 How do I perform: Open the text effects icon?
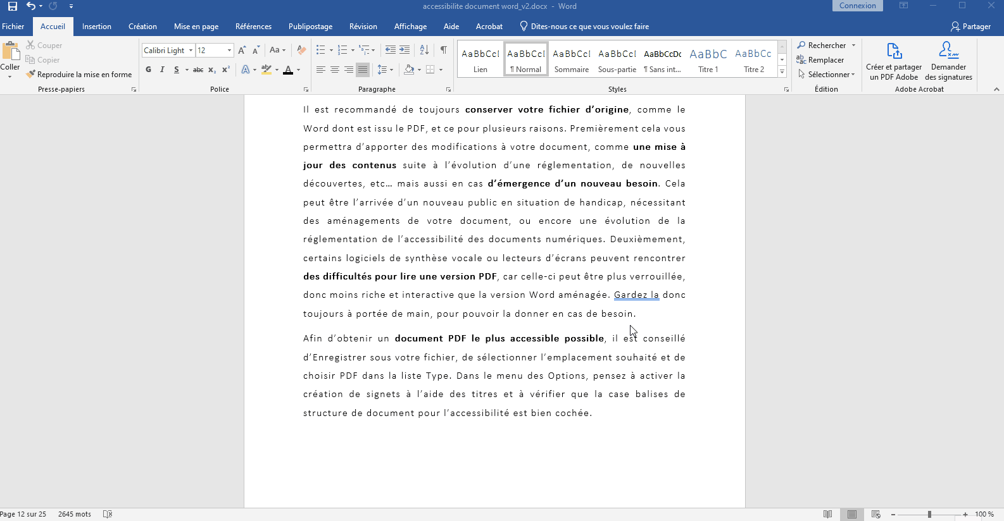[x=246, y=70]
